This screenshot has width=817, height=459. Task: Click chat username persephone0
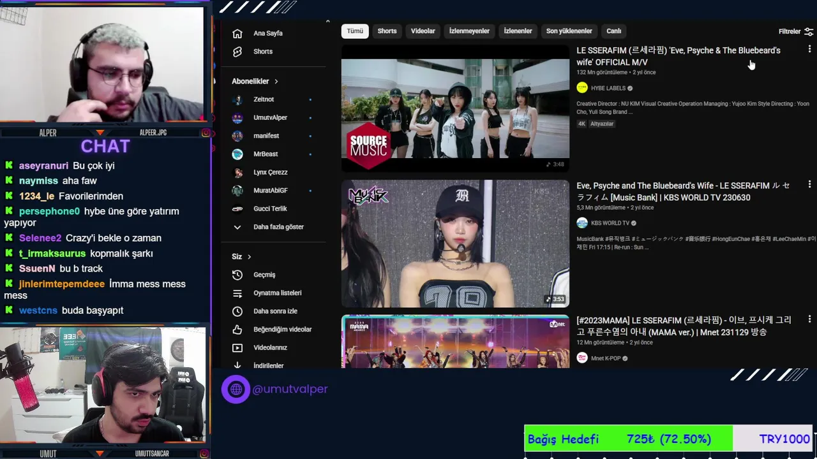(x=49, y=212)
